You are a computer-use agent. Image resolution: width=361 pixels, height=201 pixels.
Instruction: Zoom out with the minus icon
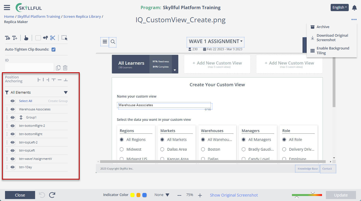click(179, 195)
